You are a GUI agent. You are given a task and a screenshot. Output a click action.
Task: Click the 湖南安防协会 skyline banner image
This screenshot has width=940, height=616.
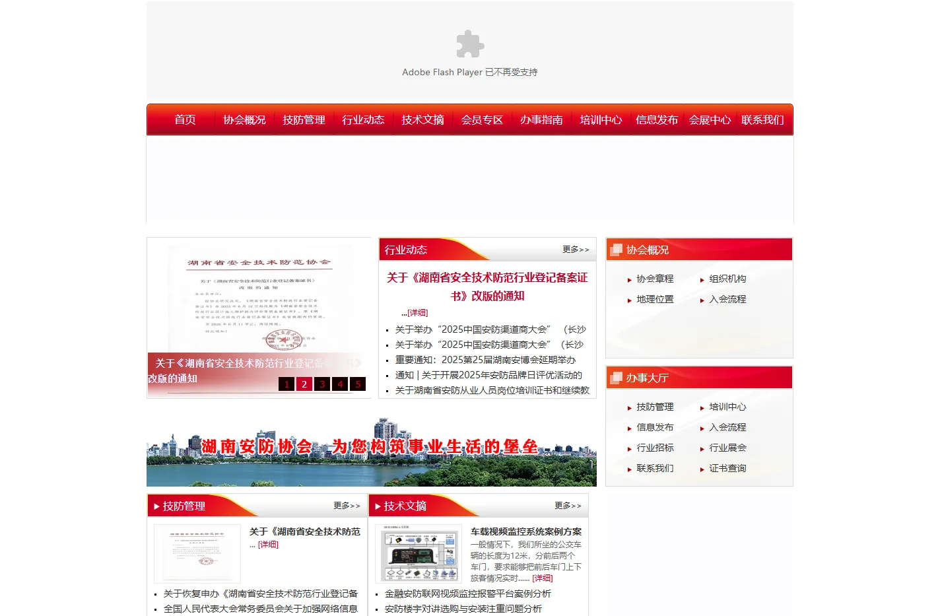pyautogui.click(x=372, y=452)
